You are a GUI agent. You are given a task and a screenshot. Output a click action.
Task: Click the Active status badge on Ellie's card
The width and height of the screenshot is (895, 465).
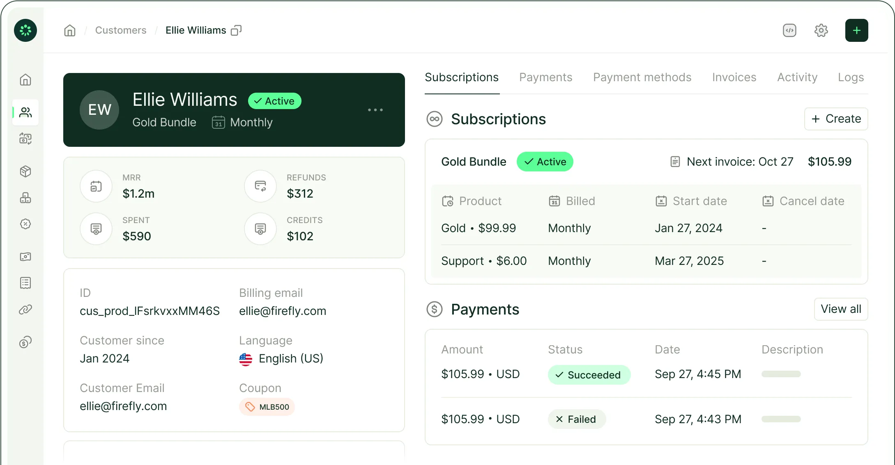click(x=274, y=100)
